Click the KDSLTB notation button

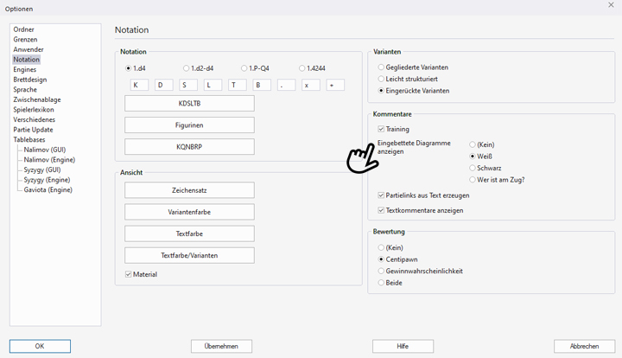[189, 104]
